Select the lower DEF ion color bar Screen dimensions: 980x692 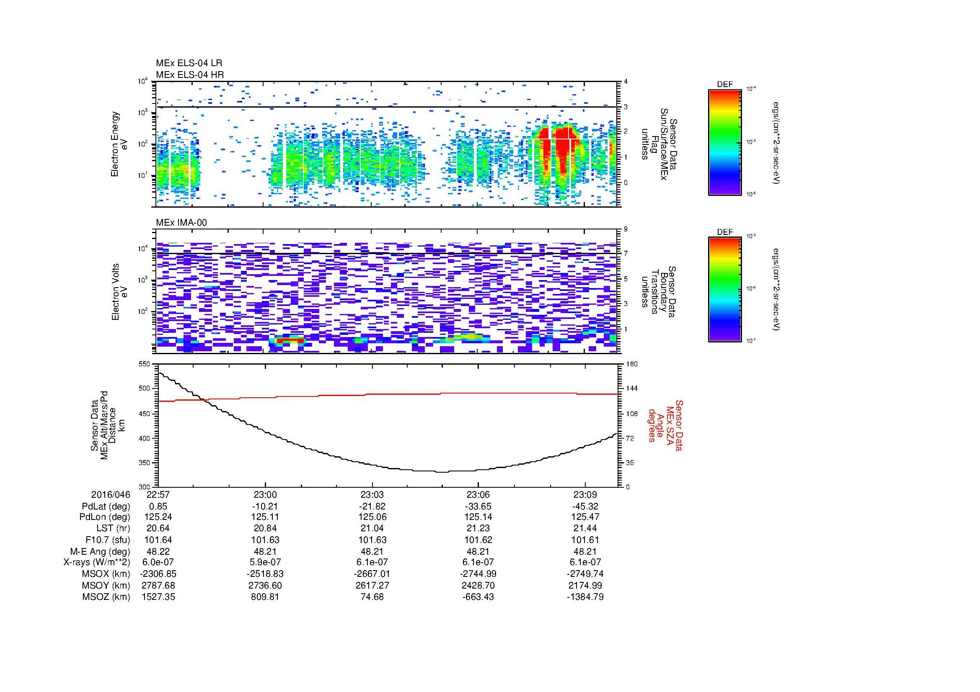725,290
